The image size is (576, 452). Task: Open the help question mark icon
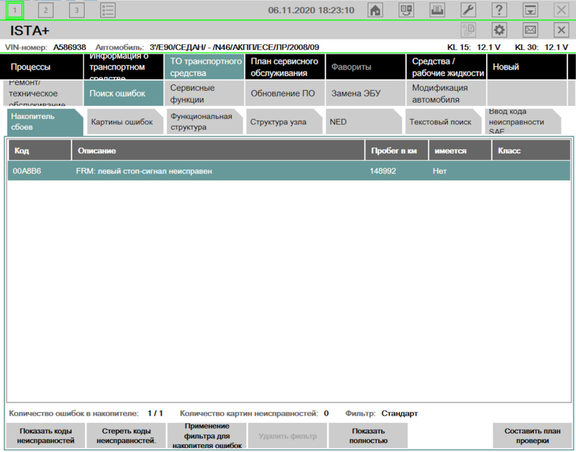coord(499,10)
